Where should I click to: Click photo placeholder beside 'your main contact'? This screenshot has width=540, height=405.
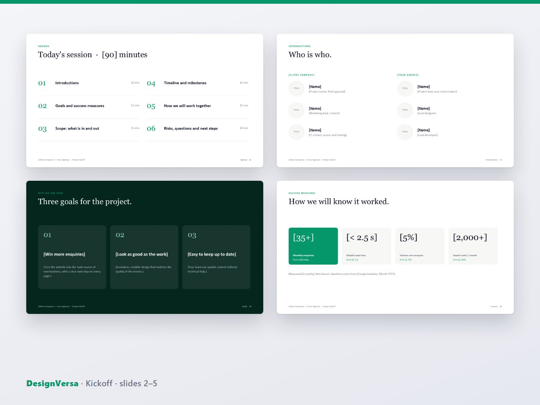coord(405,88)
